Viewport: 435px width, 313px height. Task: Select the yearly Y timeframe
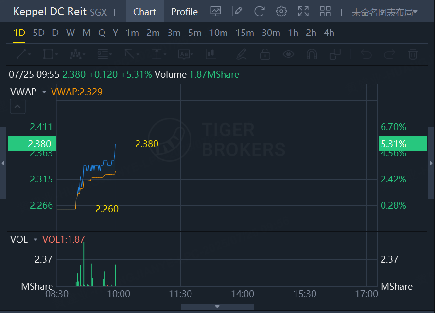pyautogui.click(x=115, y=33)
